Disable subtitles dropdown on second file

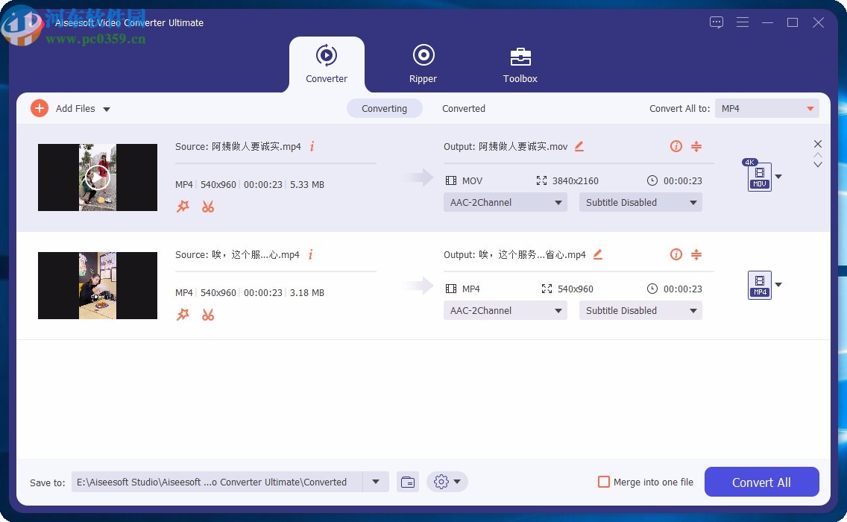click(x=640, y=310)
